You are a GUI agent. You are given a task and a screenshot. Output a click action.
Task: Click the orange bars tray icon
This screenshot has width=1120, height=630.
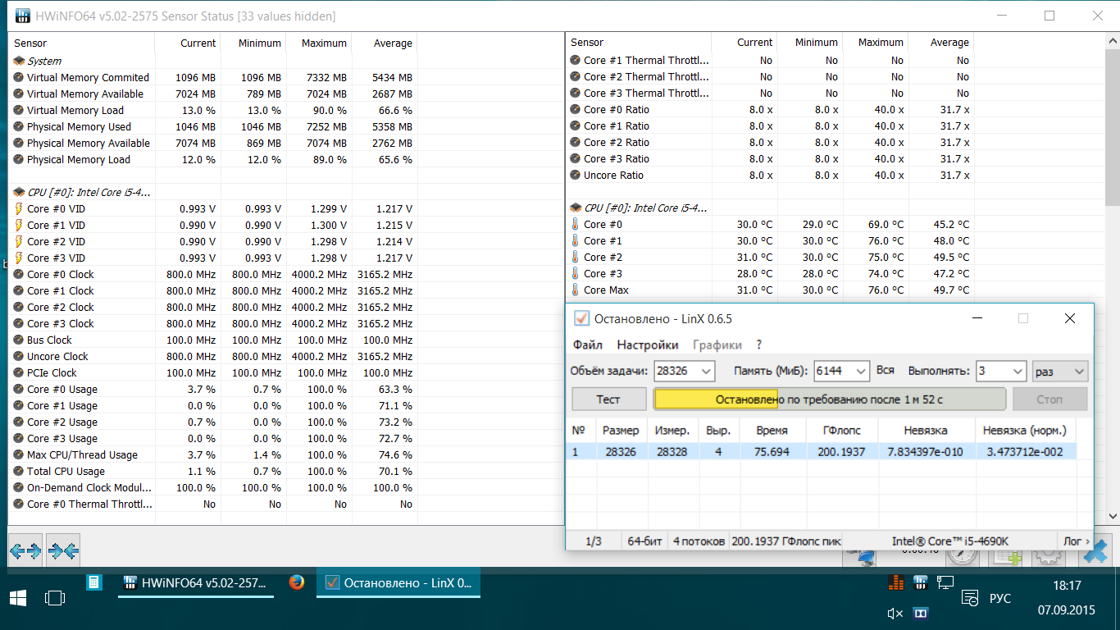[x=896, y=582]
